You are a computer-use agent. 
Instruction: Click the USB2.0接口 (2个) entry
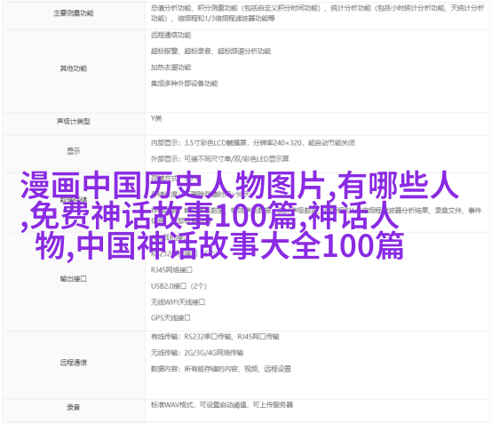coord(179,286)
